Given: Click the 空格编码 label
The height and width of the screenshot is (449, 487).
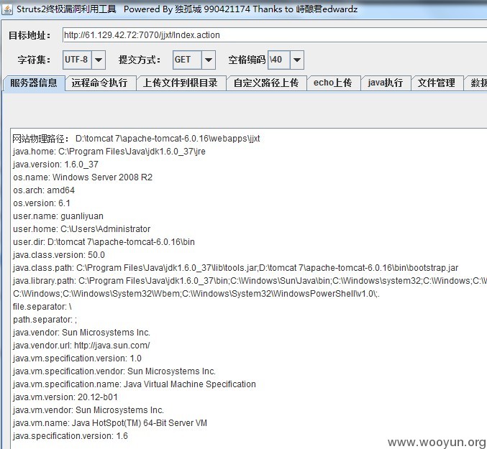Looking at the screenshot, I should click(x=247, y=60).
